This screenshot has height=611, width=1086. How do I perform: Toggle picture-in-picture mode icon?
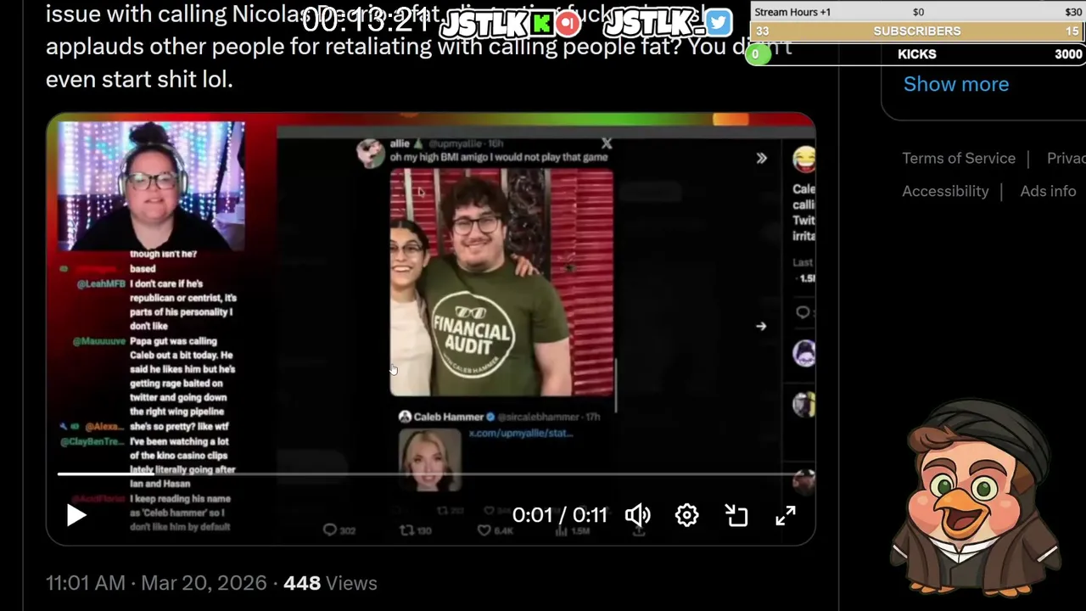point(736,515)
